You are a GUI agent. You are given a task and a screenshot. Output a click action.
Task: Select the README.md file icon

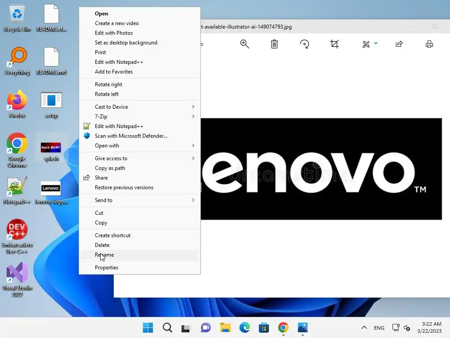pos(51,61)
